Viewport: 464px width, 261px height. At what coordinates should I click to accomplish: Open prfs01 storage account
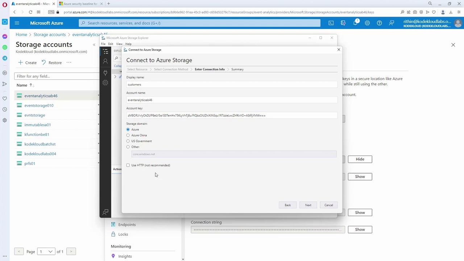click(30, 163)
